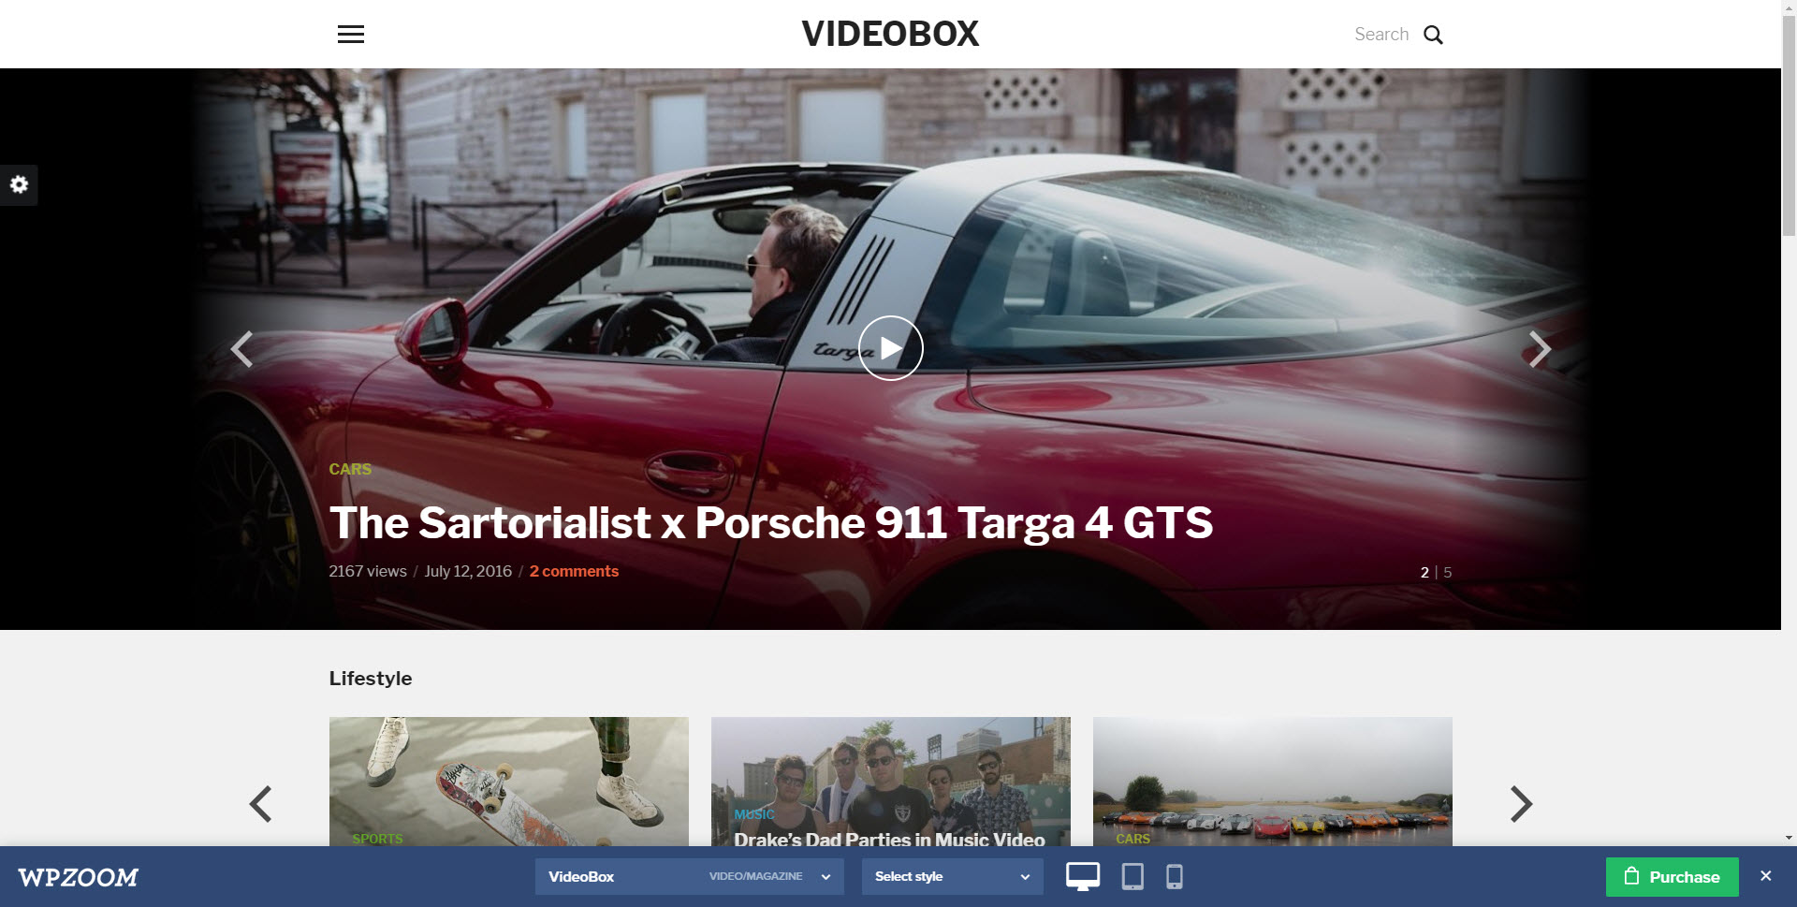Open the Select style dropdown
Screen dimensions: 1797x907
952,876
